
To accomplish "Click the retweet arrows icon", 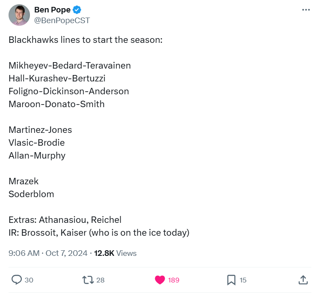I will coord(88,280).
